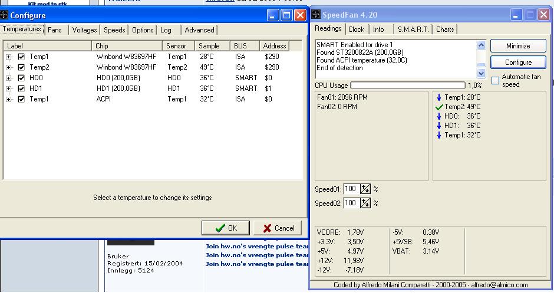The image size is (554, 302).
Task: Click the blue down arrow next to HD0: 36°C reading
Action: (x=439, y=116)
